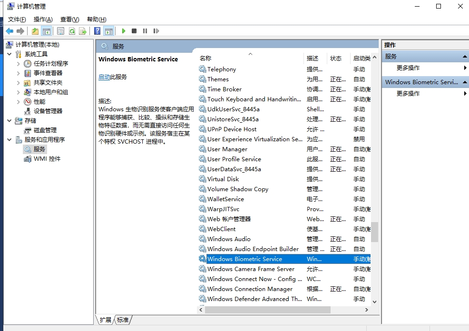Select WMI 控件 in the tree
This screenshot has width=469, height=331.
47,159
